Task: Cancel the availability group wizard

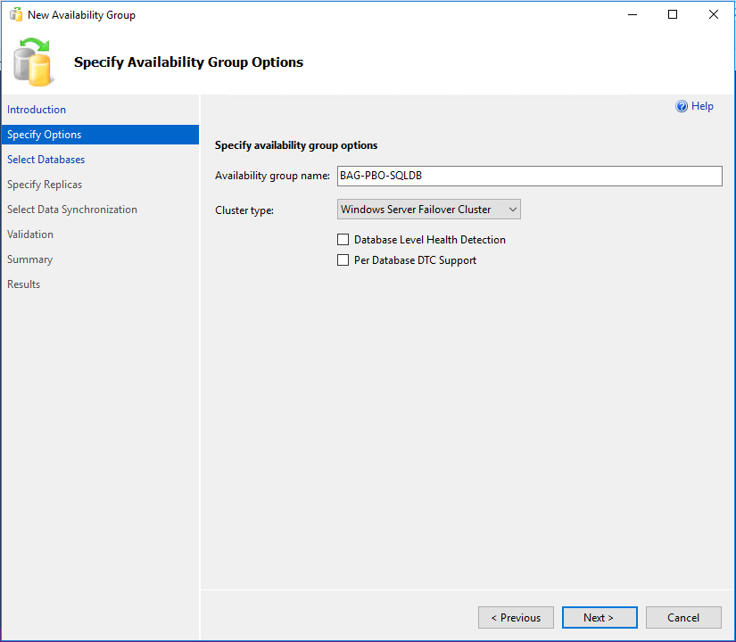Action: [x=683, y=618]
